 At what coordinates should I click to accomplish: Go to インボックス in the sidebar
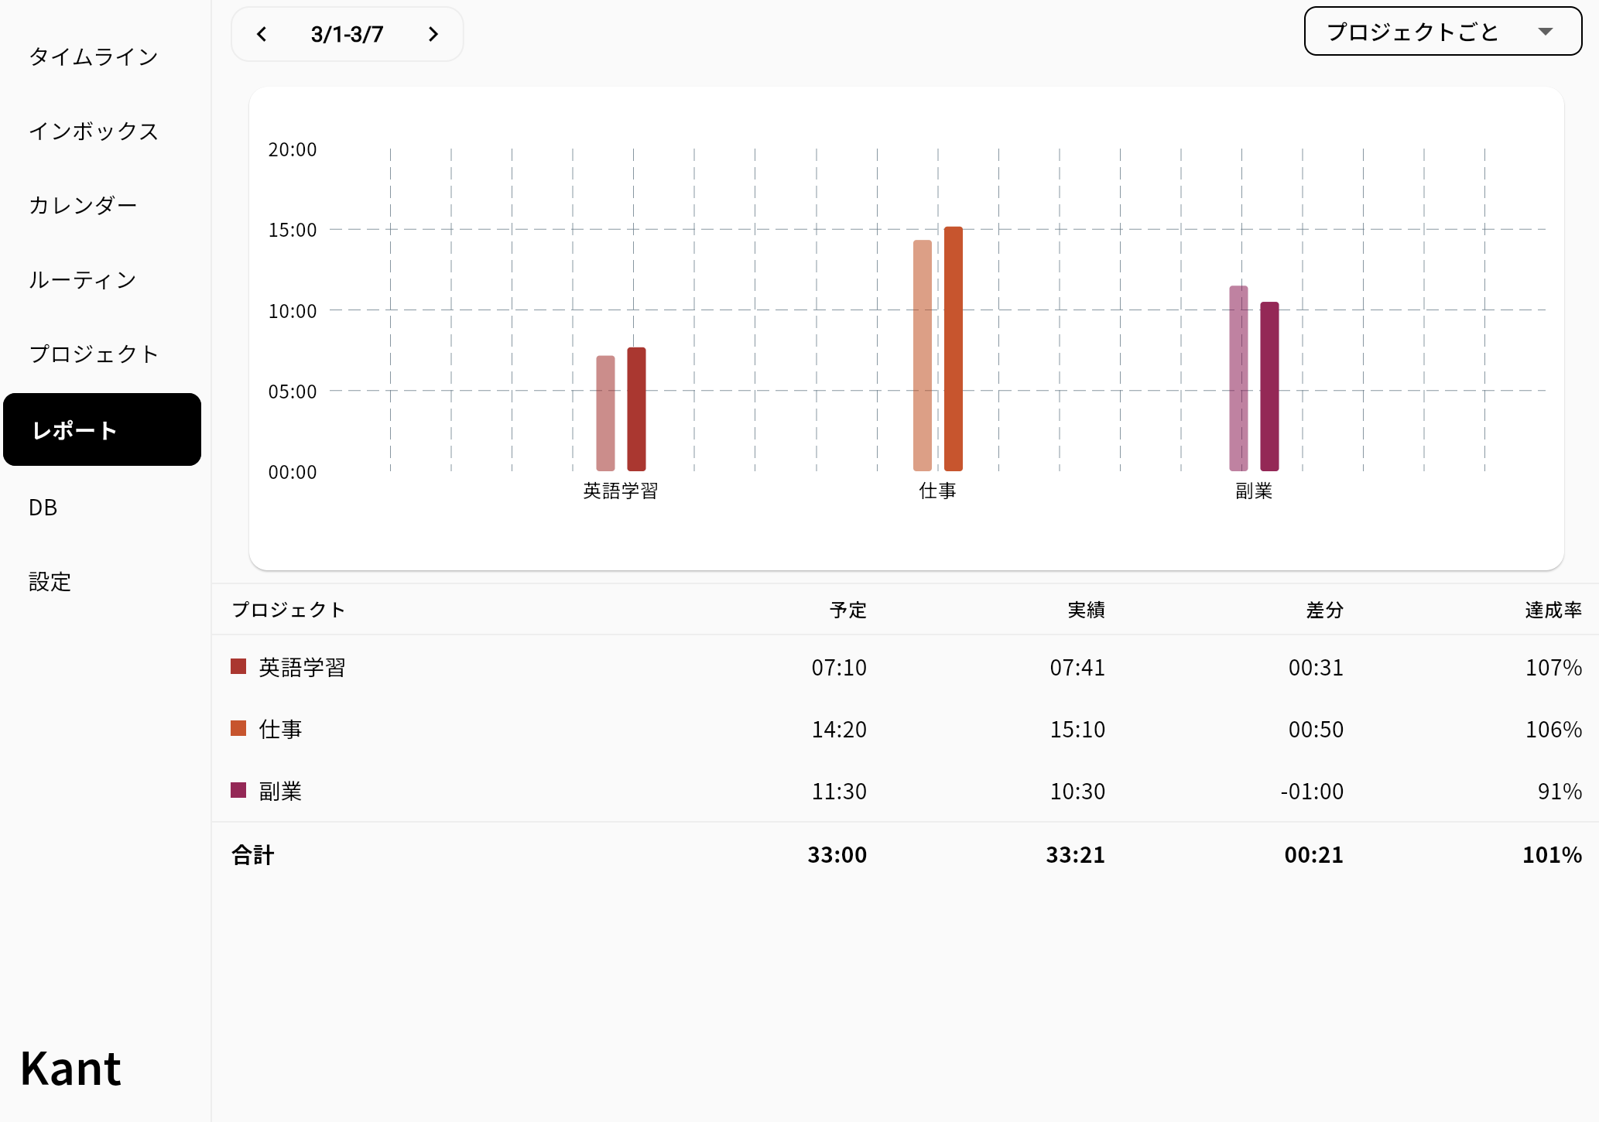94,131
